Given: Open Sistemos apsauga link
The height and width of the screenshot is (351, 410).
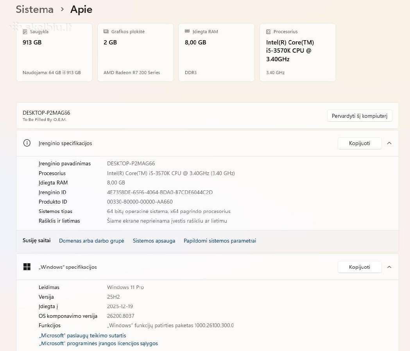Looking at the screenshot, I should pos(154,241).
